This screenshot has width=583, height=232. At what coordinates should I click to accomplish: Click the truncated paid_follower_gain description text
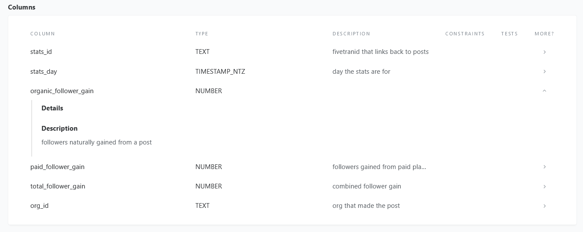379,167
